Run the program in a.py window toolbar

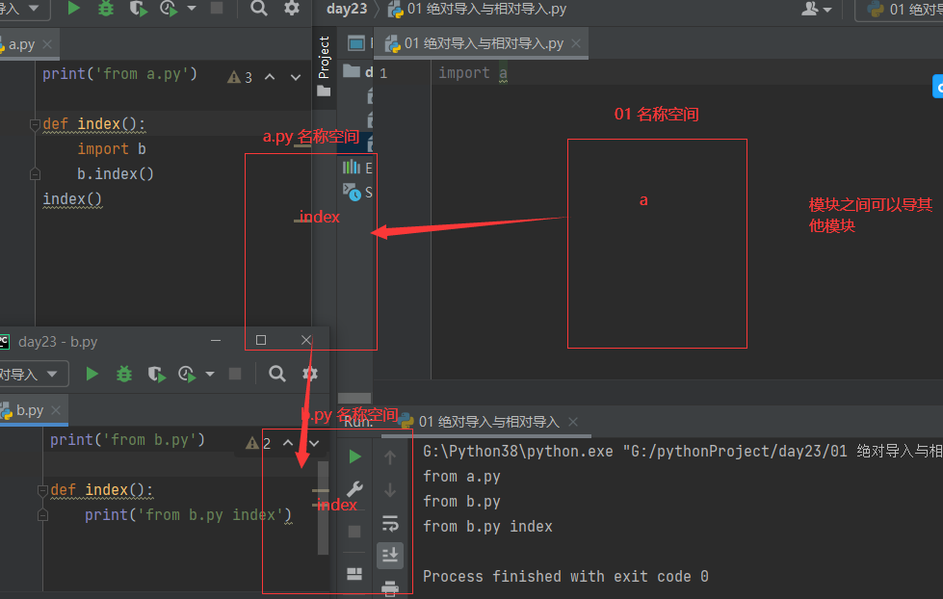coord(73,8)
